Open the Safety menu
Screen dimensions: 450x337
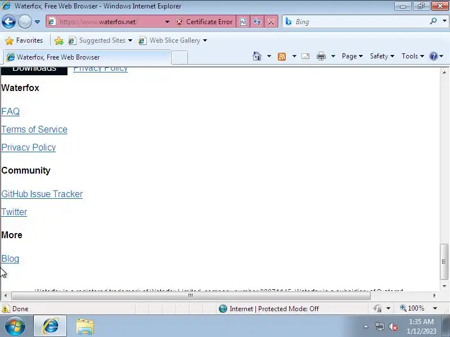tap(382, 56)
